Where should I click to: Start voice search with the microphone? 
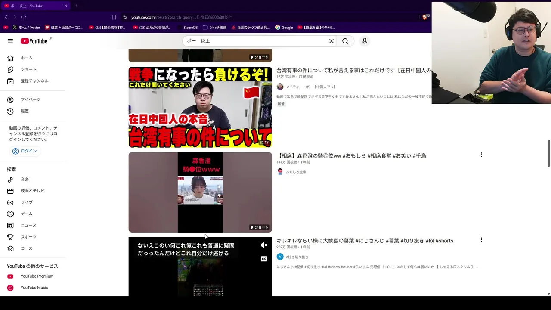point(365,41)
